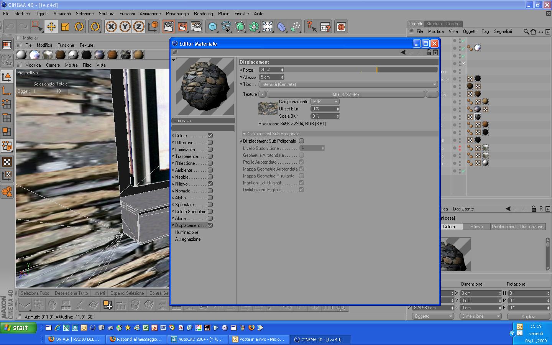The image size is (552, 345).
Task: Select the first grey material swatch in Materiali
Action: 21,55
